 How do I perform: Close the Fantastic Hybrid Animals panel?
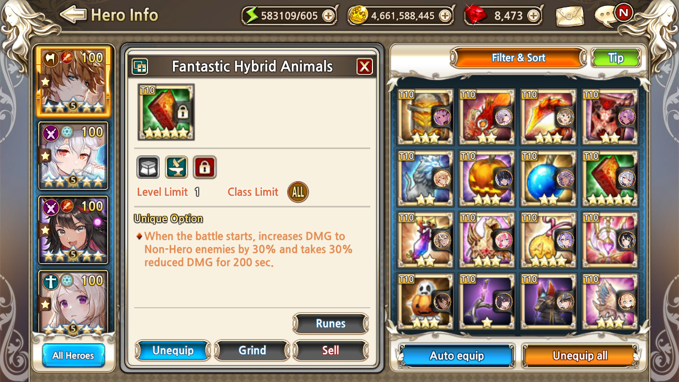pyautogui.click(x=364, y=66)
